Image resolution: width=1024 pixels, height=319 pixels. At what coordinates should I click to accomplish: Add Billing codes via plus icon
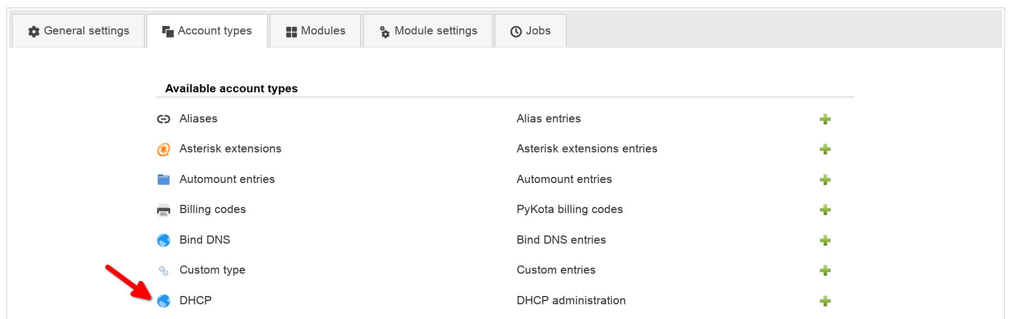pos(825,210)
